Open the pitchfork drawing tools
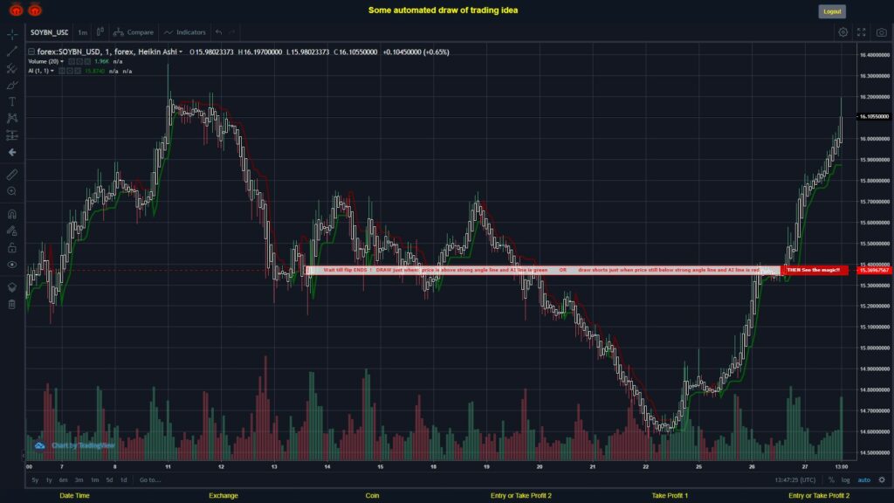The height and width of the screenshot is (503, 894). [x=12, y=68]
